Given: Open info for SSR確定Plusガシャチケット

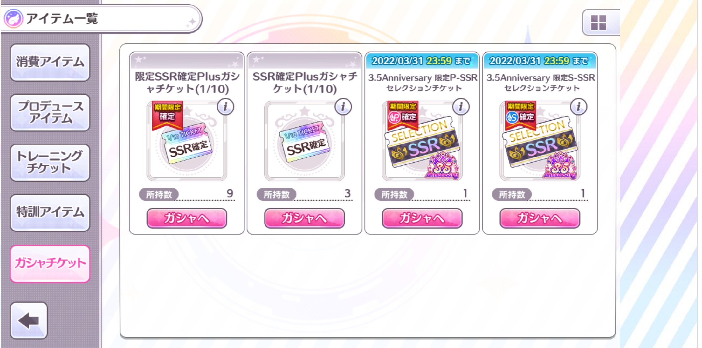Looking at the screenshot, I should [343, 107].
